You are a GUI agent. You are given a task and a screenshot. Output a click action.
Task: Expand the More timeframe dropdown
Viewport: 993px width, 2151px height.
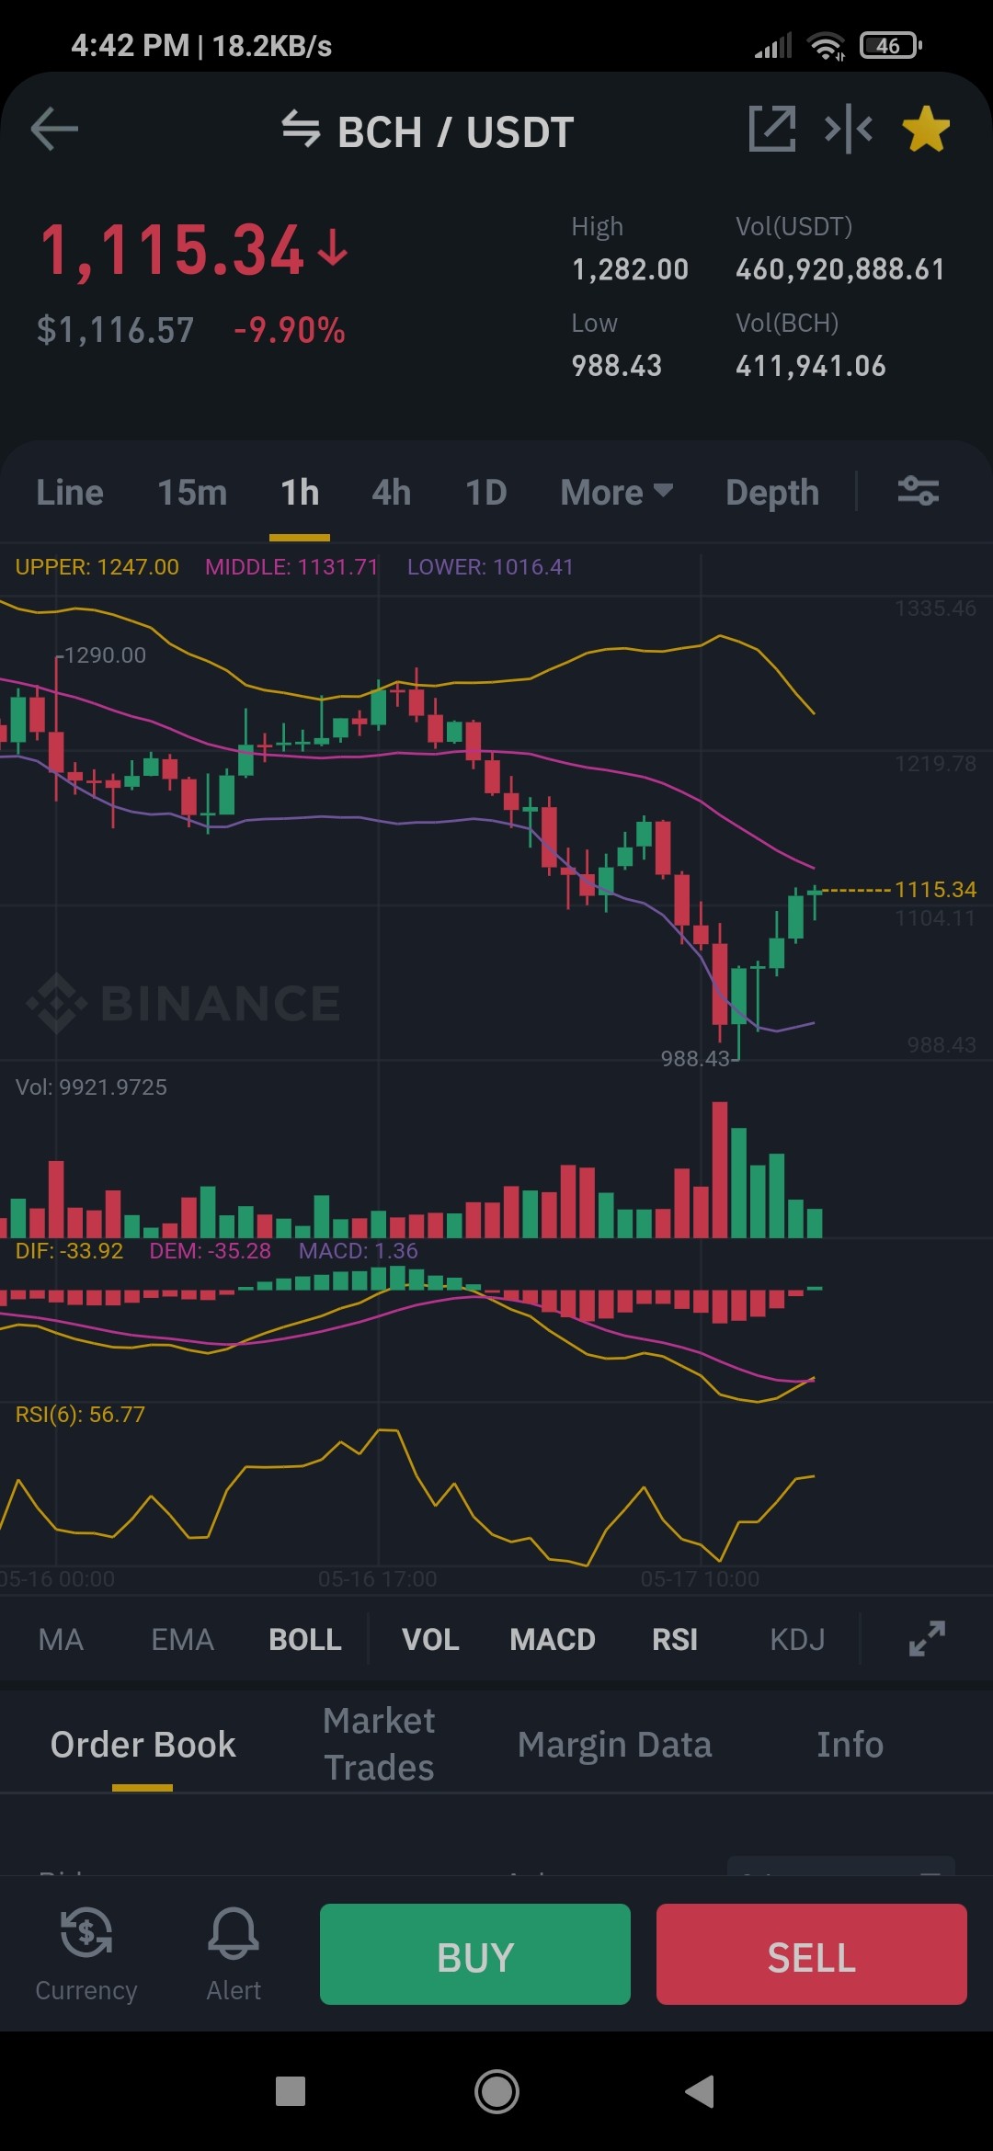617,493
